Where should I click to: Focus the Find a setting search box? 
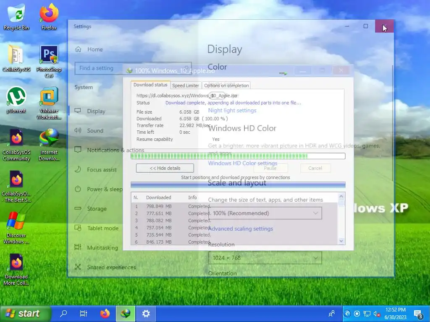133,68
